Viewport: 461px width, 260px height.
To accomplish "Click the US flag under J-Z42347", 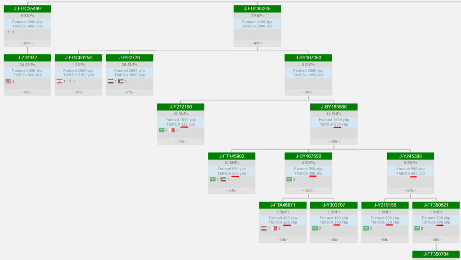I will pyautogui.click(x=8, y=81).
